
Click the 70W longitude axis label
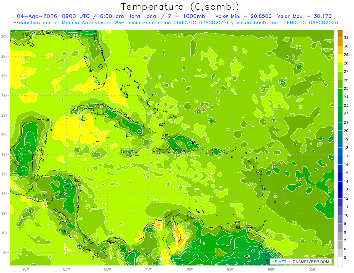click(189, 269)
